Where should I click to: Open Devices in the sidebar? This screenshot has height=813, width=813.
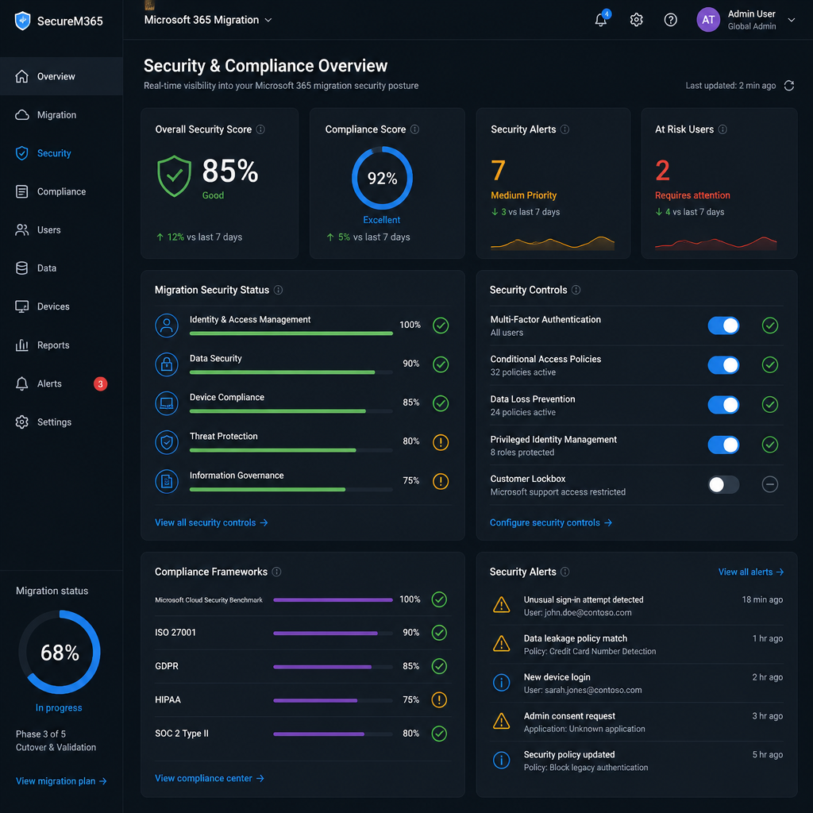point(61,306)
